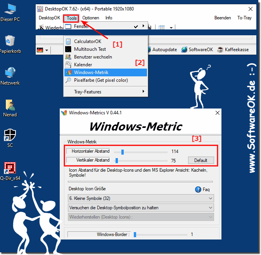261x255 pixels.
Task: Launch the Q-Dir_x64 shortcut icon
Action: point(10,168)
